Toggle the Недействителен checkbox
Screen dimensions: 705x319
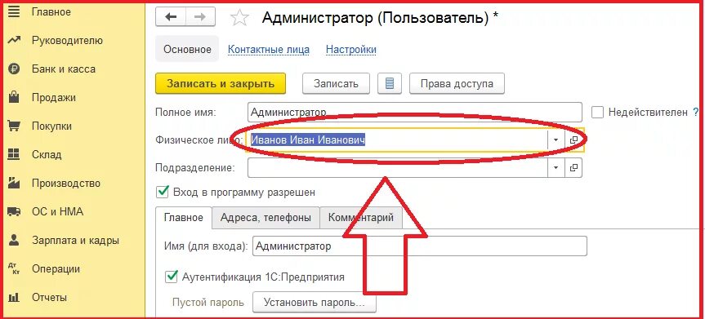[597, 113]
